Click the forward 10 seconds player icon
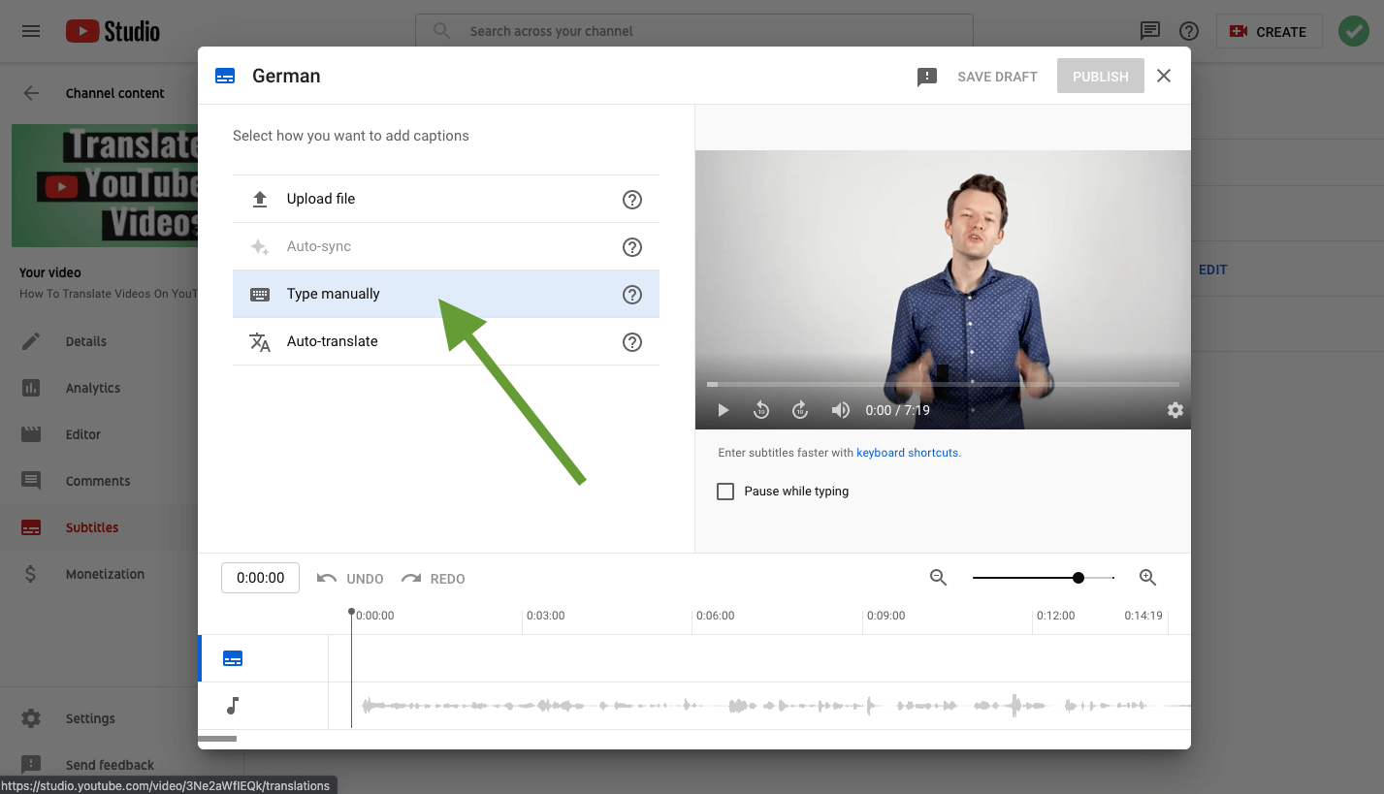This screenshot has width=1384, height=794. pyautogui.click(x=800, y=410)
